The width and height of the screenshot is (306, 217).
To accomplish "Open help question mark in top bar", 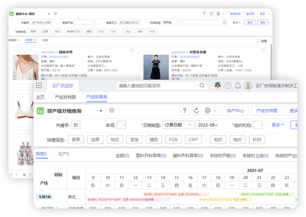I will pos(227,85).
